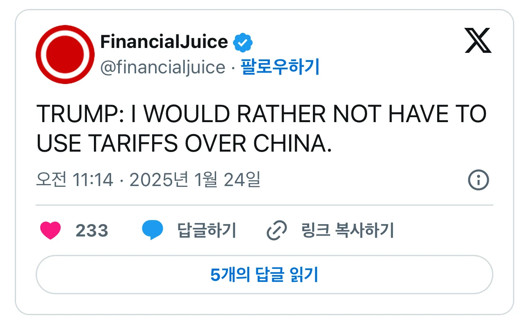The height and width of the screenshot is (334, 529).
Task: Copy link via 링크 복사하기 text
Action: tap(347, 230)
